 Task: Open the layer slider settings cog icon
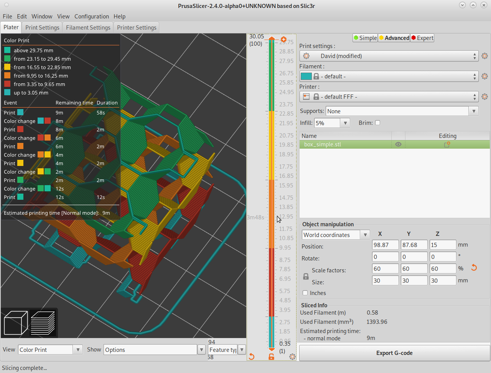[x=292, y=356]
